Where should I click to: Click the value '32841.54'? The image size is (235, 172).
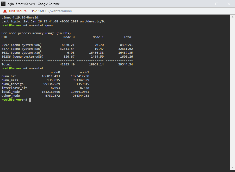67,49
